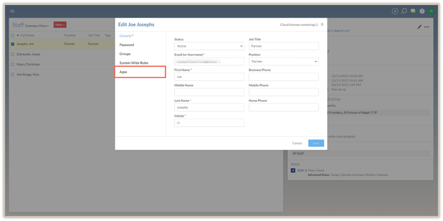Viewport: 443px width, 221px height.
Task: Uncheck the Josephs, Joe row checkbox
Action: 12,44
